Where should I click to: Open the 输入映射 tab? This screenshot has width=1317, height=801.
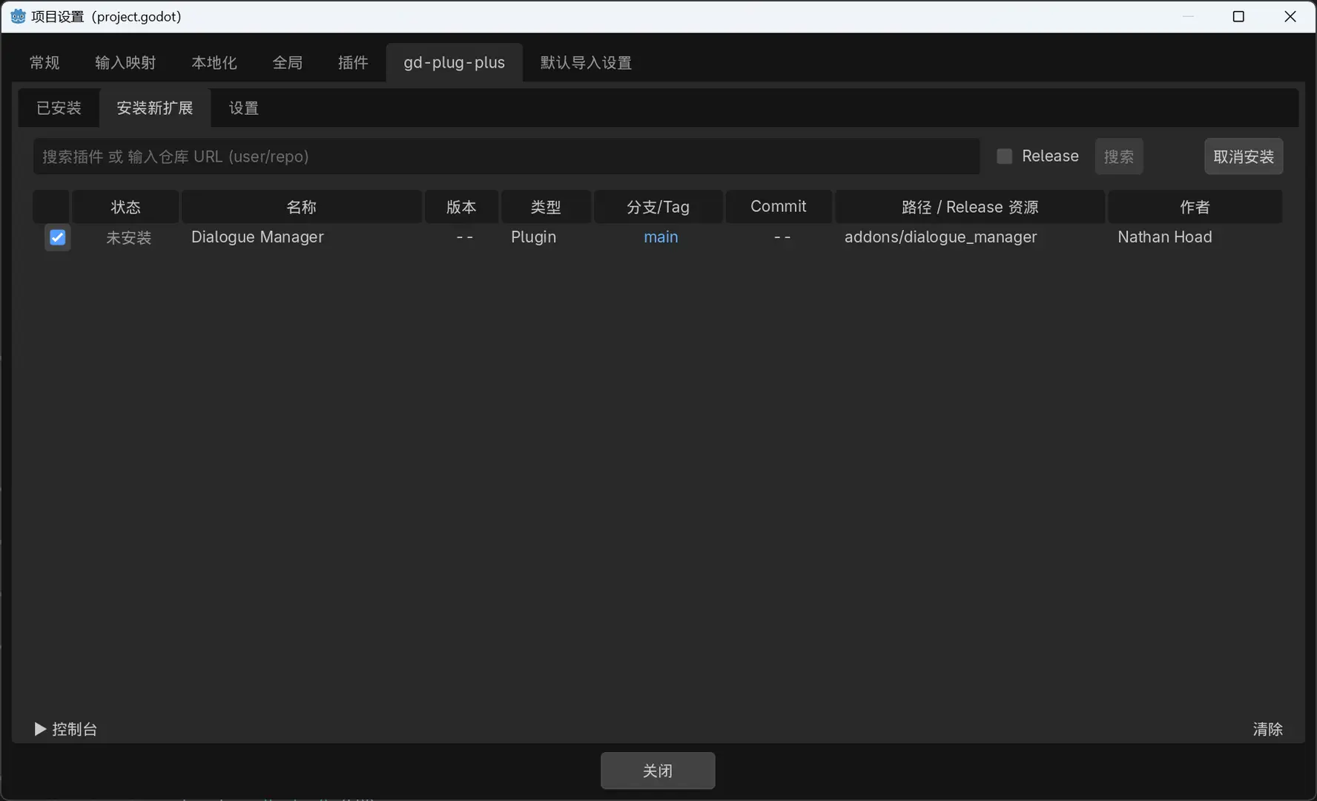point(125,62)
